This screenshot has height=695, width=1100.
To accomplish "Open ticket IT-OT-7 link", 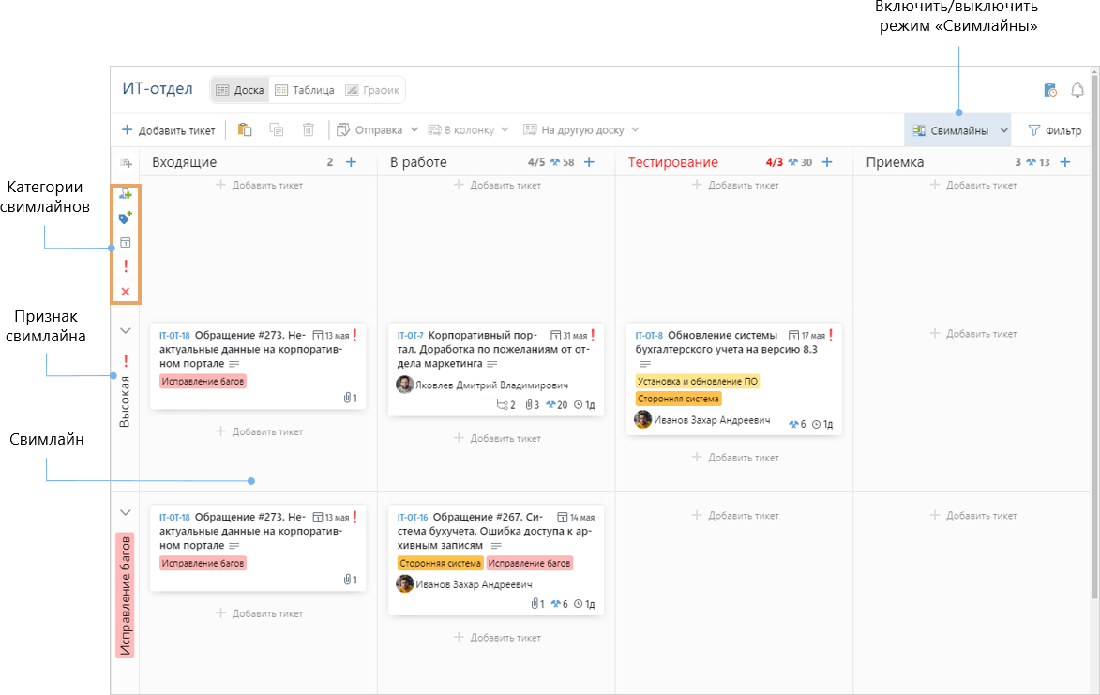I will pos(410,335).
